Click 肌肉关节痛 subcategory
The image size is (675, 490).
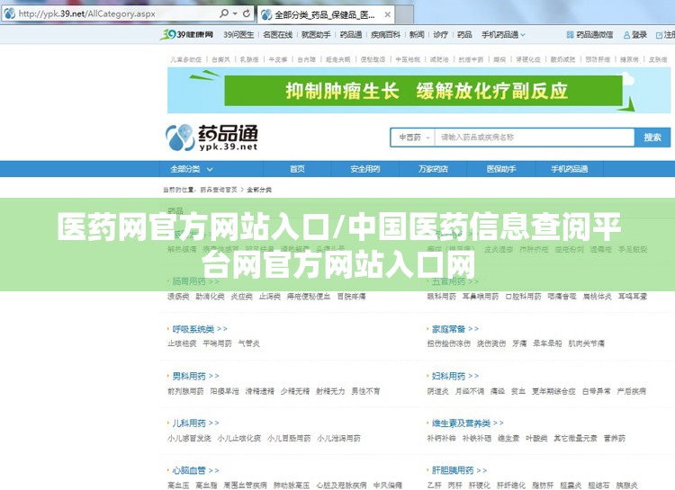(x=586, y=343)
